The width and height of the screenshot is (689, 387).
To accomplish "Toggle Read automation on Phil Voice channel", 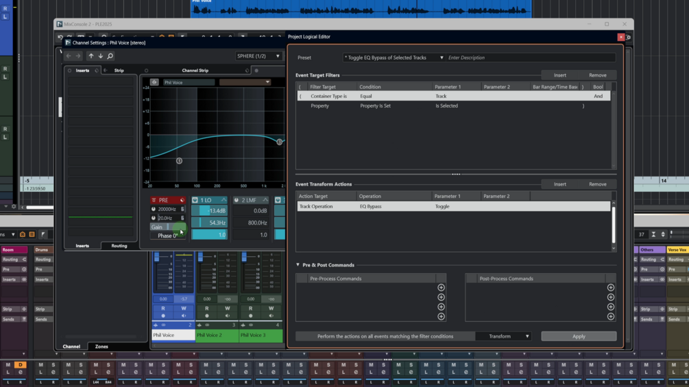I will pos(163,308).
